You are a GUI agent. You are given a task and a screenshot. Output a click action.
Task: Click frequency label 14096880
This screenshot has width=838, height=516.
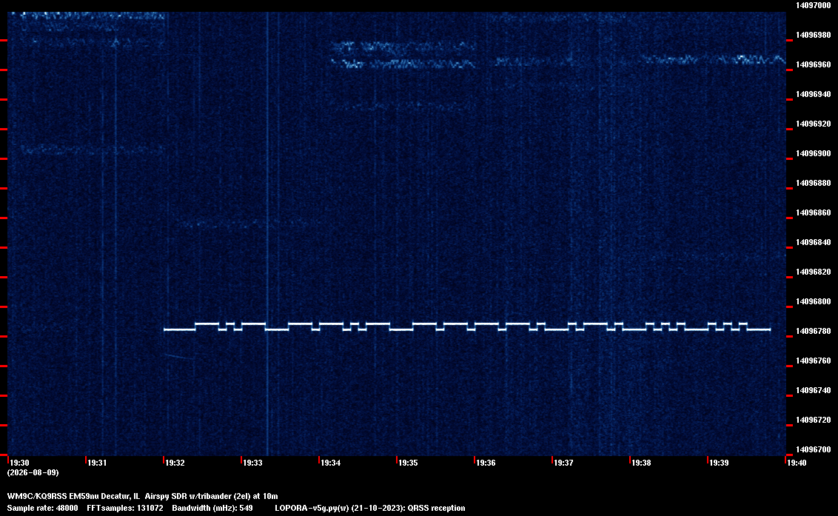[814, 183]
